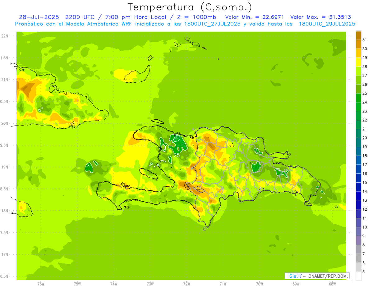Viewport: 373px width, 288px height.
Task: Click the "71W" longitude label
Action: pos(223,284)
